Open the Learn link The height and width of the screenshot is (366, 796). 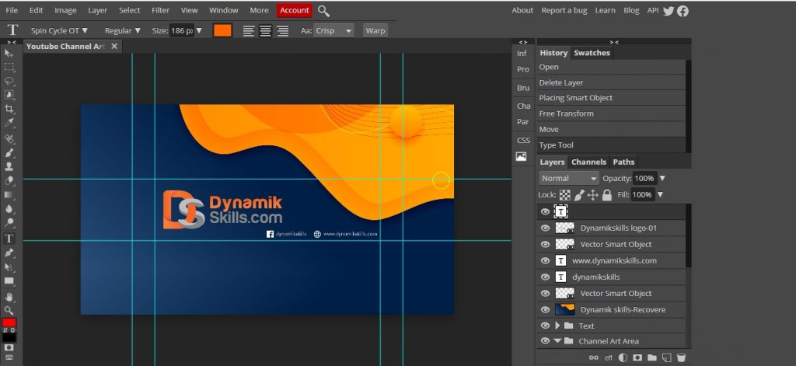coord(605,10)
